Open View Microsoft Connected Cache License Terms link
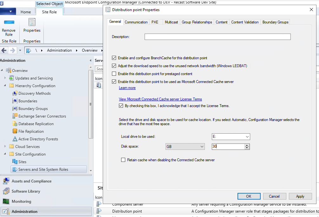Viewport: 319px width, 217px height. [x=160, y=99]
